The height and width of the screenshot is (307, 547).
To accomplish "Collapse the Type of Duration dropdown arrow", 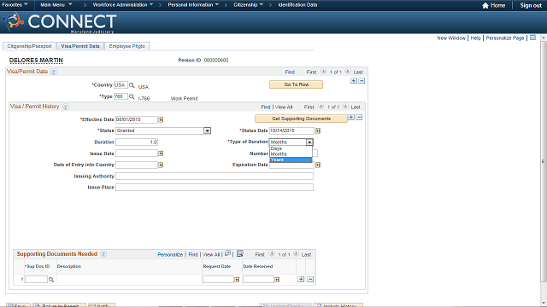I will tap(309, 142).
